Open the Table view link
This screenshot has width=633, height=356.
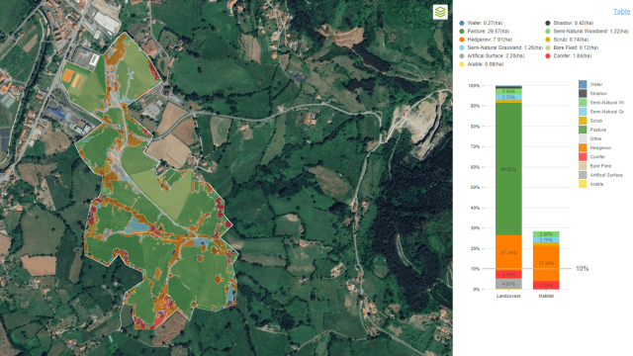tap(622, 11)
